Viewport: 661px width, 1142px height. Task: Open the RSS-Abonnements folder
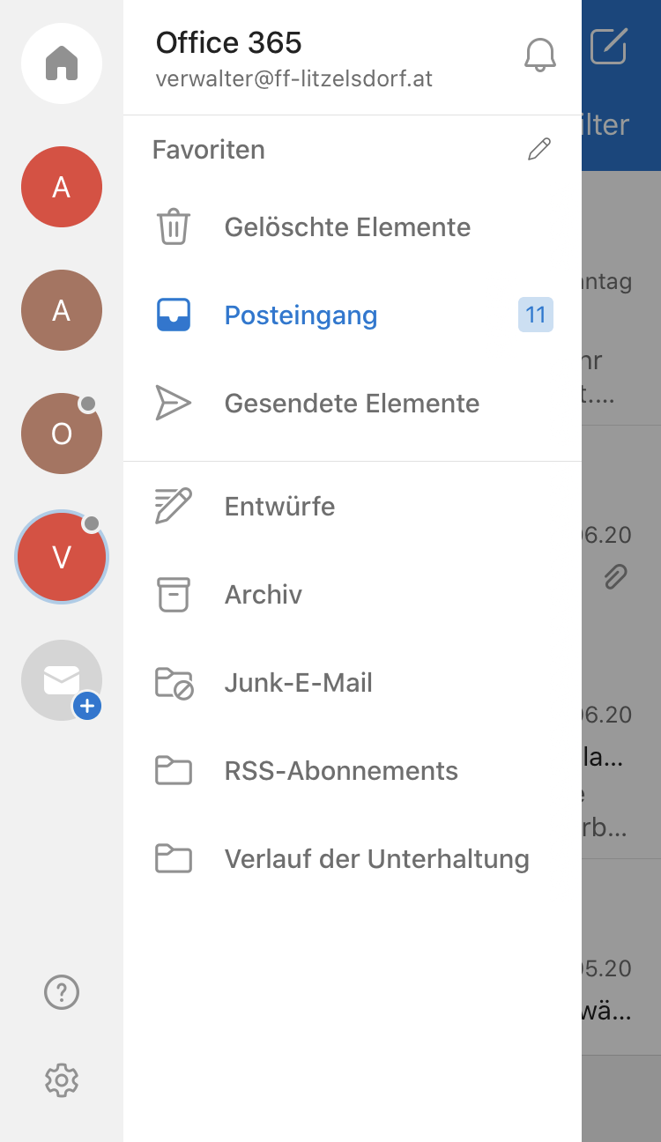353,770
